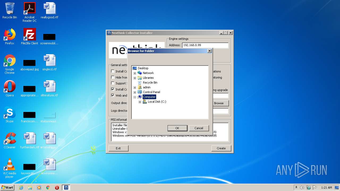This screenshot has height=191, width=340.
Task: Close the Browse for Folder dialog
Action: pyautogui.click(x=209, y=51)
